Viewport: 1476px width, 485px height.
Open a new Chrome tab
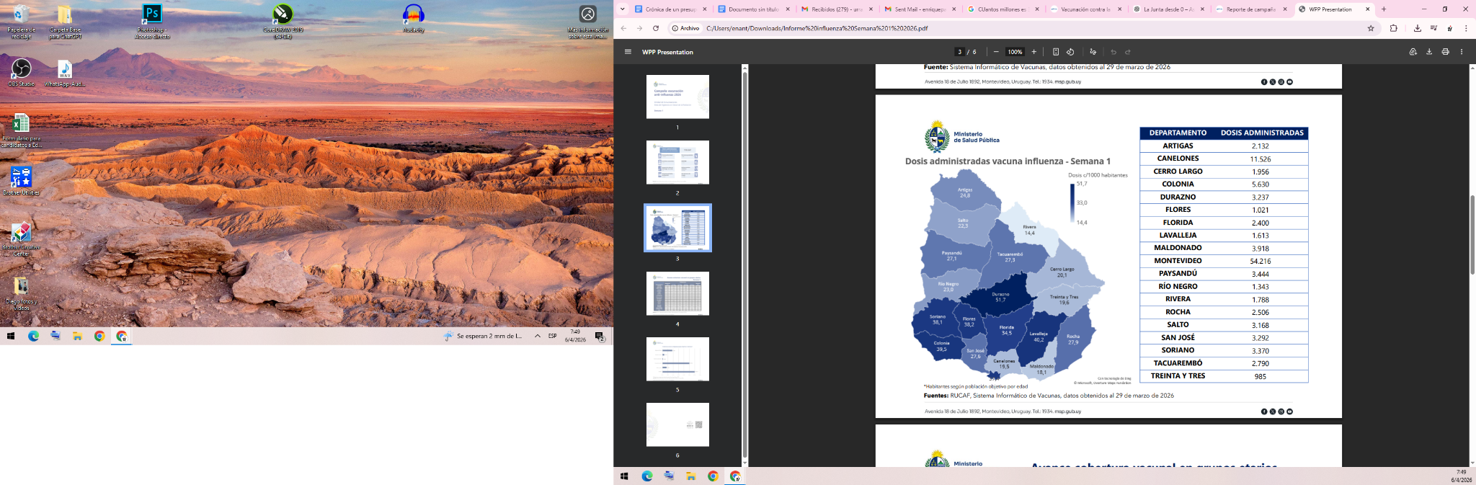(x=1383, y=9)
